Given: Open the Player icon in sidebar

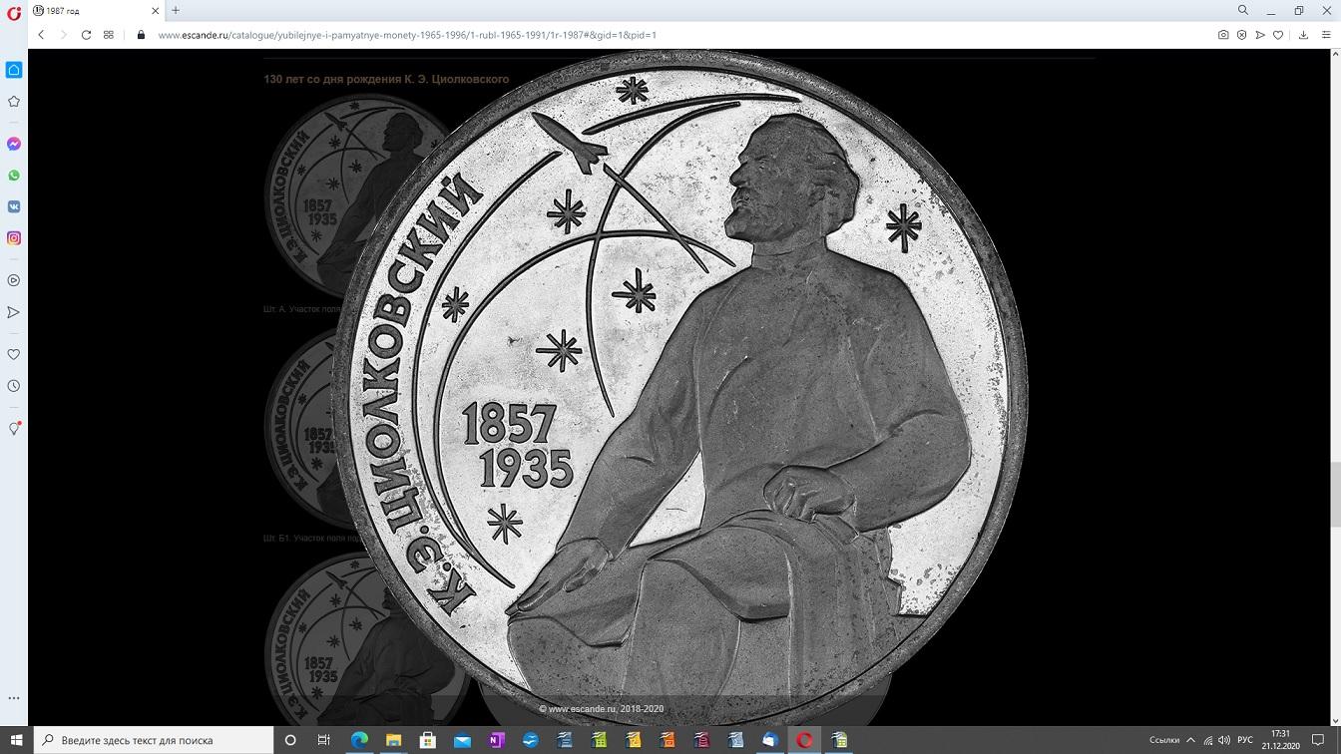Looking at the screenshot, I should click(14, 280).
